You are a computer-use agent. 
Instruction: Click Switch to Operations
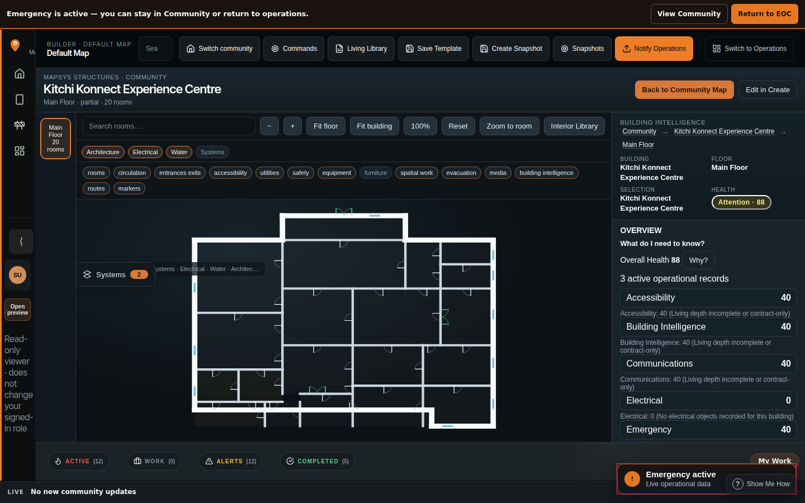[x=749, y=49]
